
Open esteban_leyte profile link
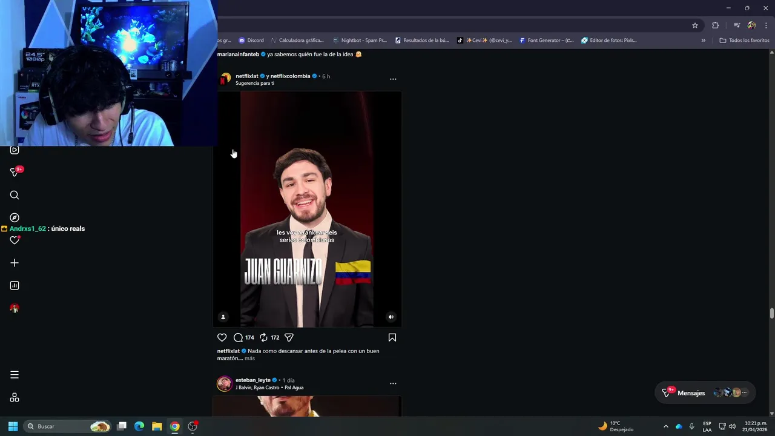click(x=253, y=380)
